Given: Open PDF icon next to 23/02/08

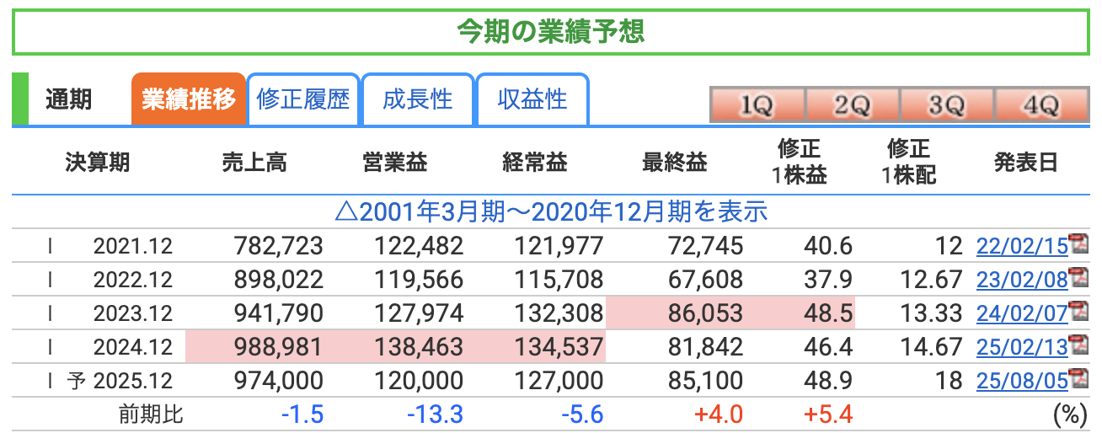Looking at the screenshot, I should pos(1078,277).
